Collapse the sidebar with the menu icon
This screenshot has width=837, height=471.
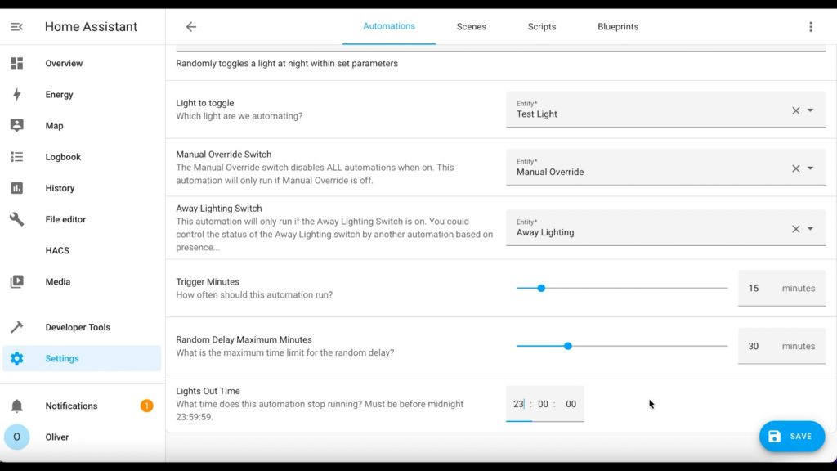pos(16,27)
